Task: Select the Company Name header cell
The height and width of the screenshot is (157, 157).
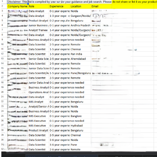Action: tap(17, 6)
